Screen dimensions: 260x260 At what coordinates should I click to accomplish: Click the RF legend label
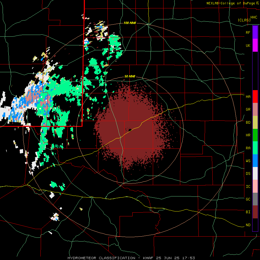click(248, 32)
